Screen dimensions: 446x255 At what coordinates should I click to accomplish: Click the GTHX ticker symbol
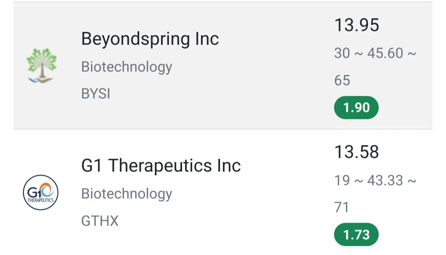(100, 221)
